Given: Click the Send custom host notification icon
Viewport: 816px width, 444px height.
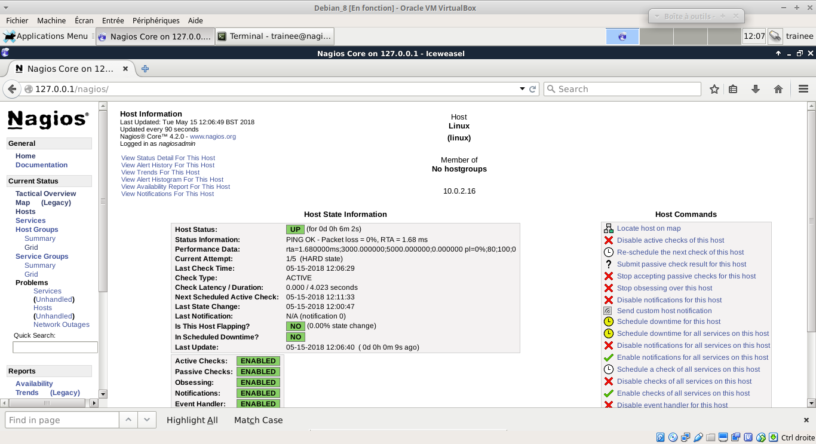Looking at the screenshot, I should (x=608, y=311).
